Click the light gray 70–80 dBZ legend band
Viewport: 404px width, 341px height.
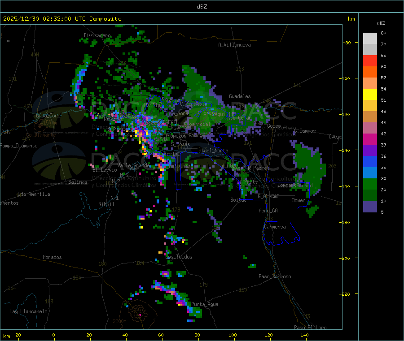370,39
